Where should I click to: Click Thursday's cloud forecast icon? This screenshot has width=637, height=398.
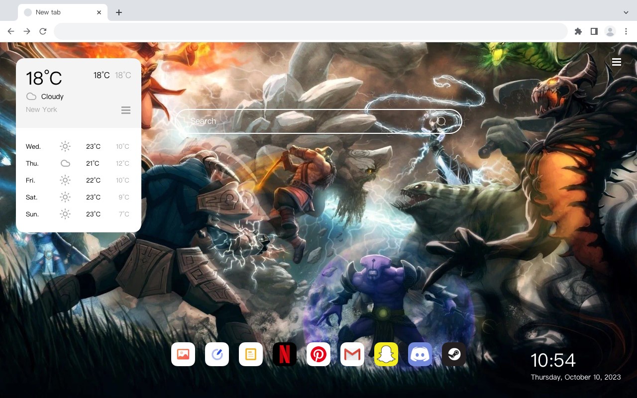coord(65,163)
